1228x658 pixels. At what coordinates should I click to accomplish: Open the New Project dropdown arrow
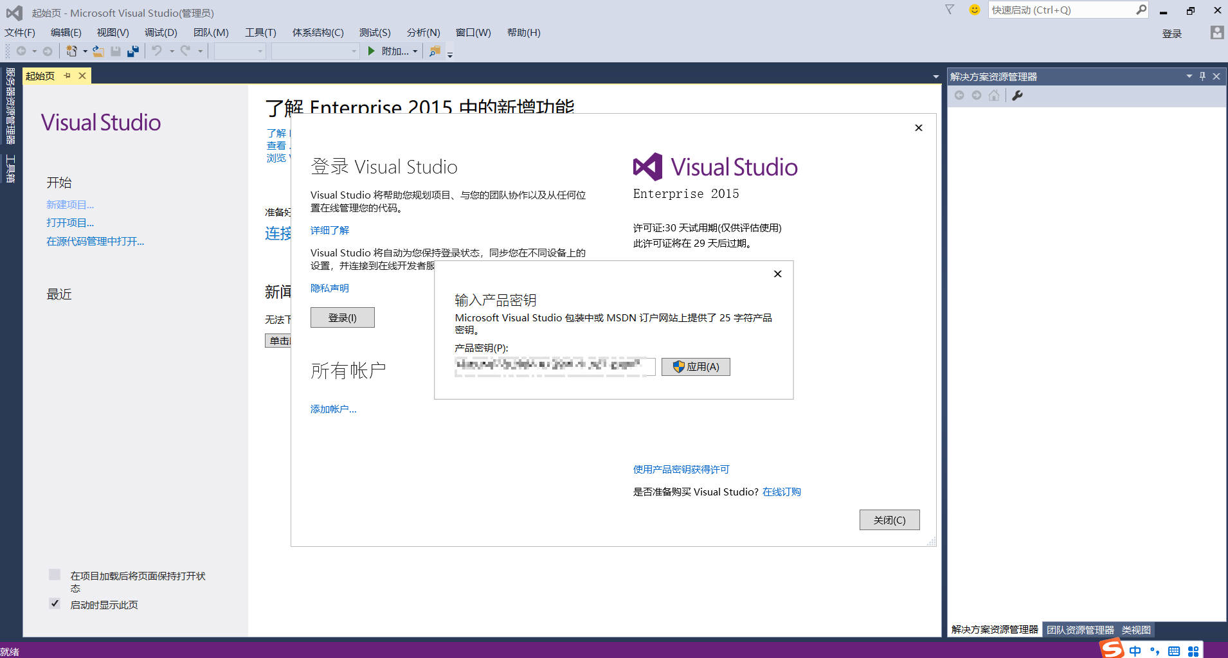click(x=85, y=51)
